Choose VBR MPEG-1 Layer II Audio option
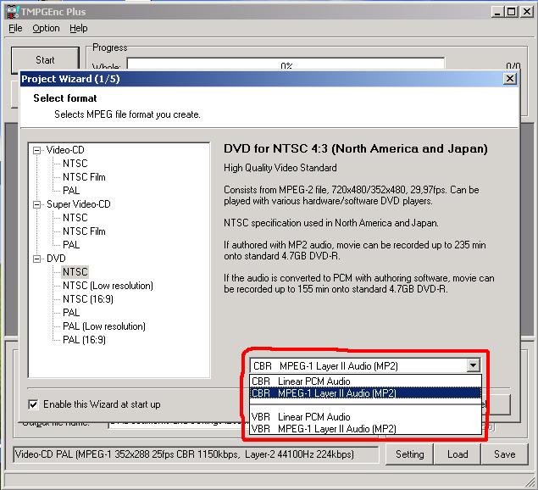 [365, 428]
